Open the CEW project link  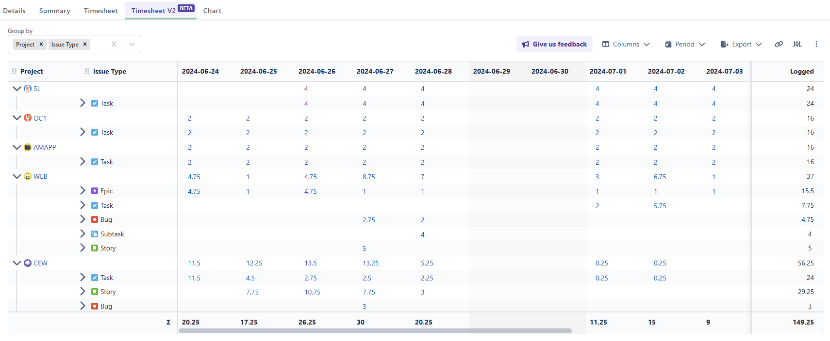(x=40, y=263)
